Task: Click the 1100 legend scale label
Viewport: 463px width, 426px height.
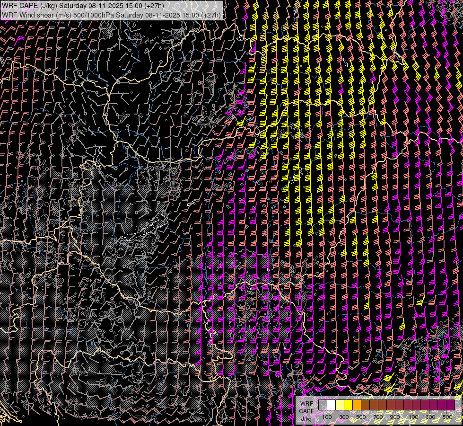Action: pyautogui.click(x=411, y=417)
